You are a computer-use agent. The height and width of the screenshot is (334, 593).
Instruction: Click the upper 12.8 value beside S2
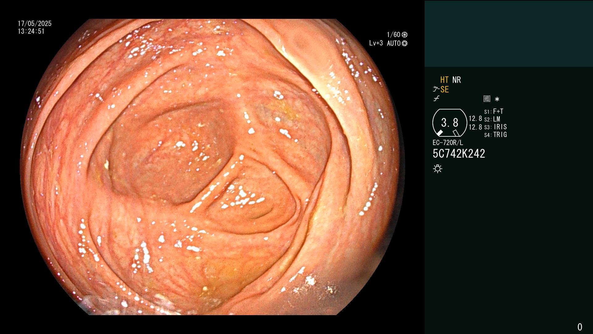click(x=475, y=118)
